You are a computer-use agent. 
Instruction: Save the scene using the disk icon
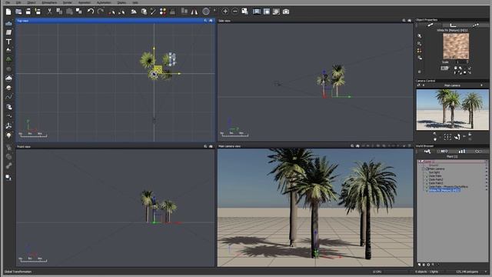[x=28, y=12]
